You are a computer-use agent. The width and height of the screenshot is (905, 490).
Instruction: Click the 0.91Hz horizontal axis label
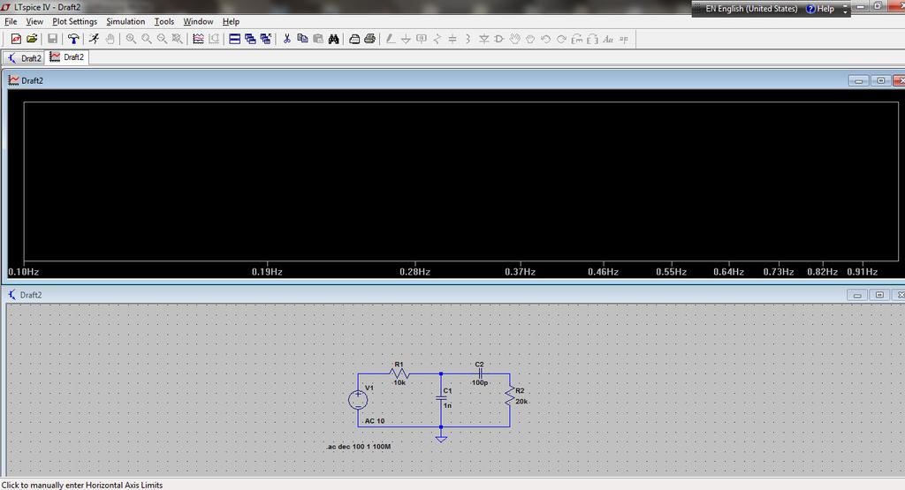863,272
